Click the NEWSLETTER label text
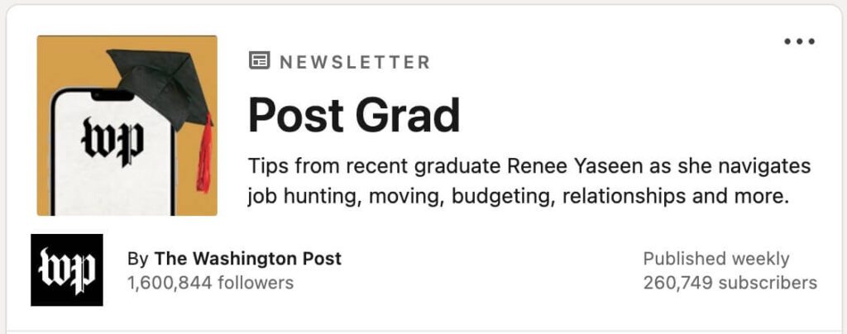Image resolution: width=847 pixels, height=334 pixels. click(355, 62)
